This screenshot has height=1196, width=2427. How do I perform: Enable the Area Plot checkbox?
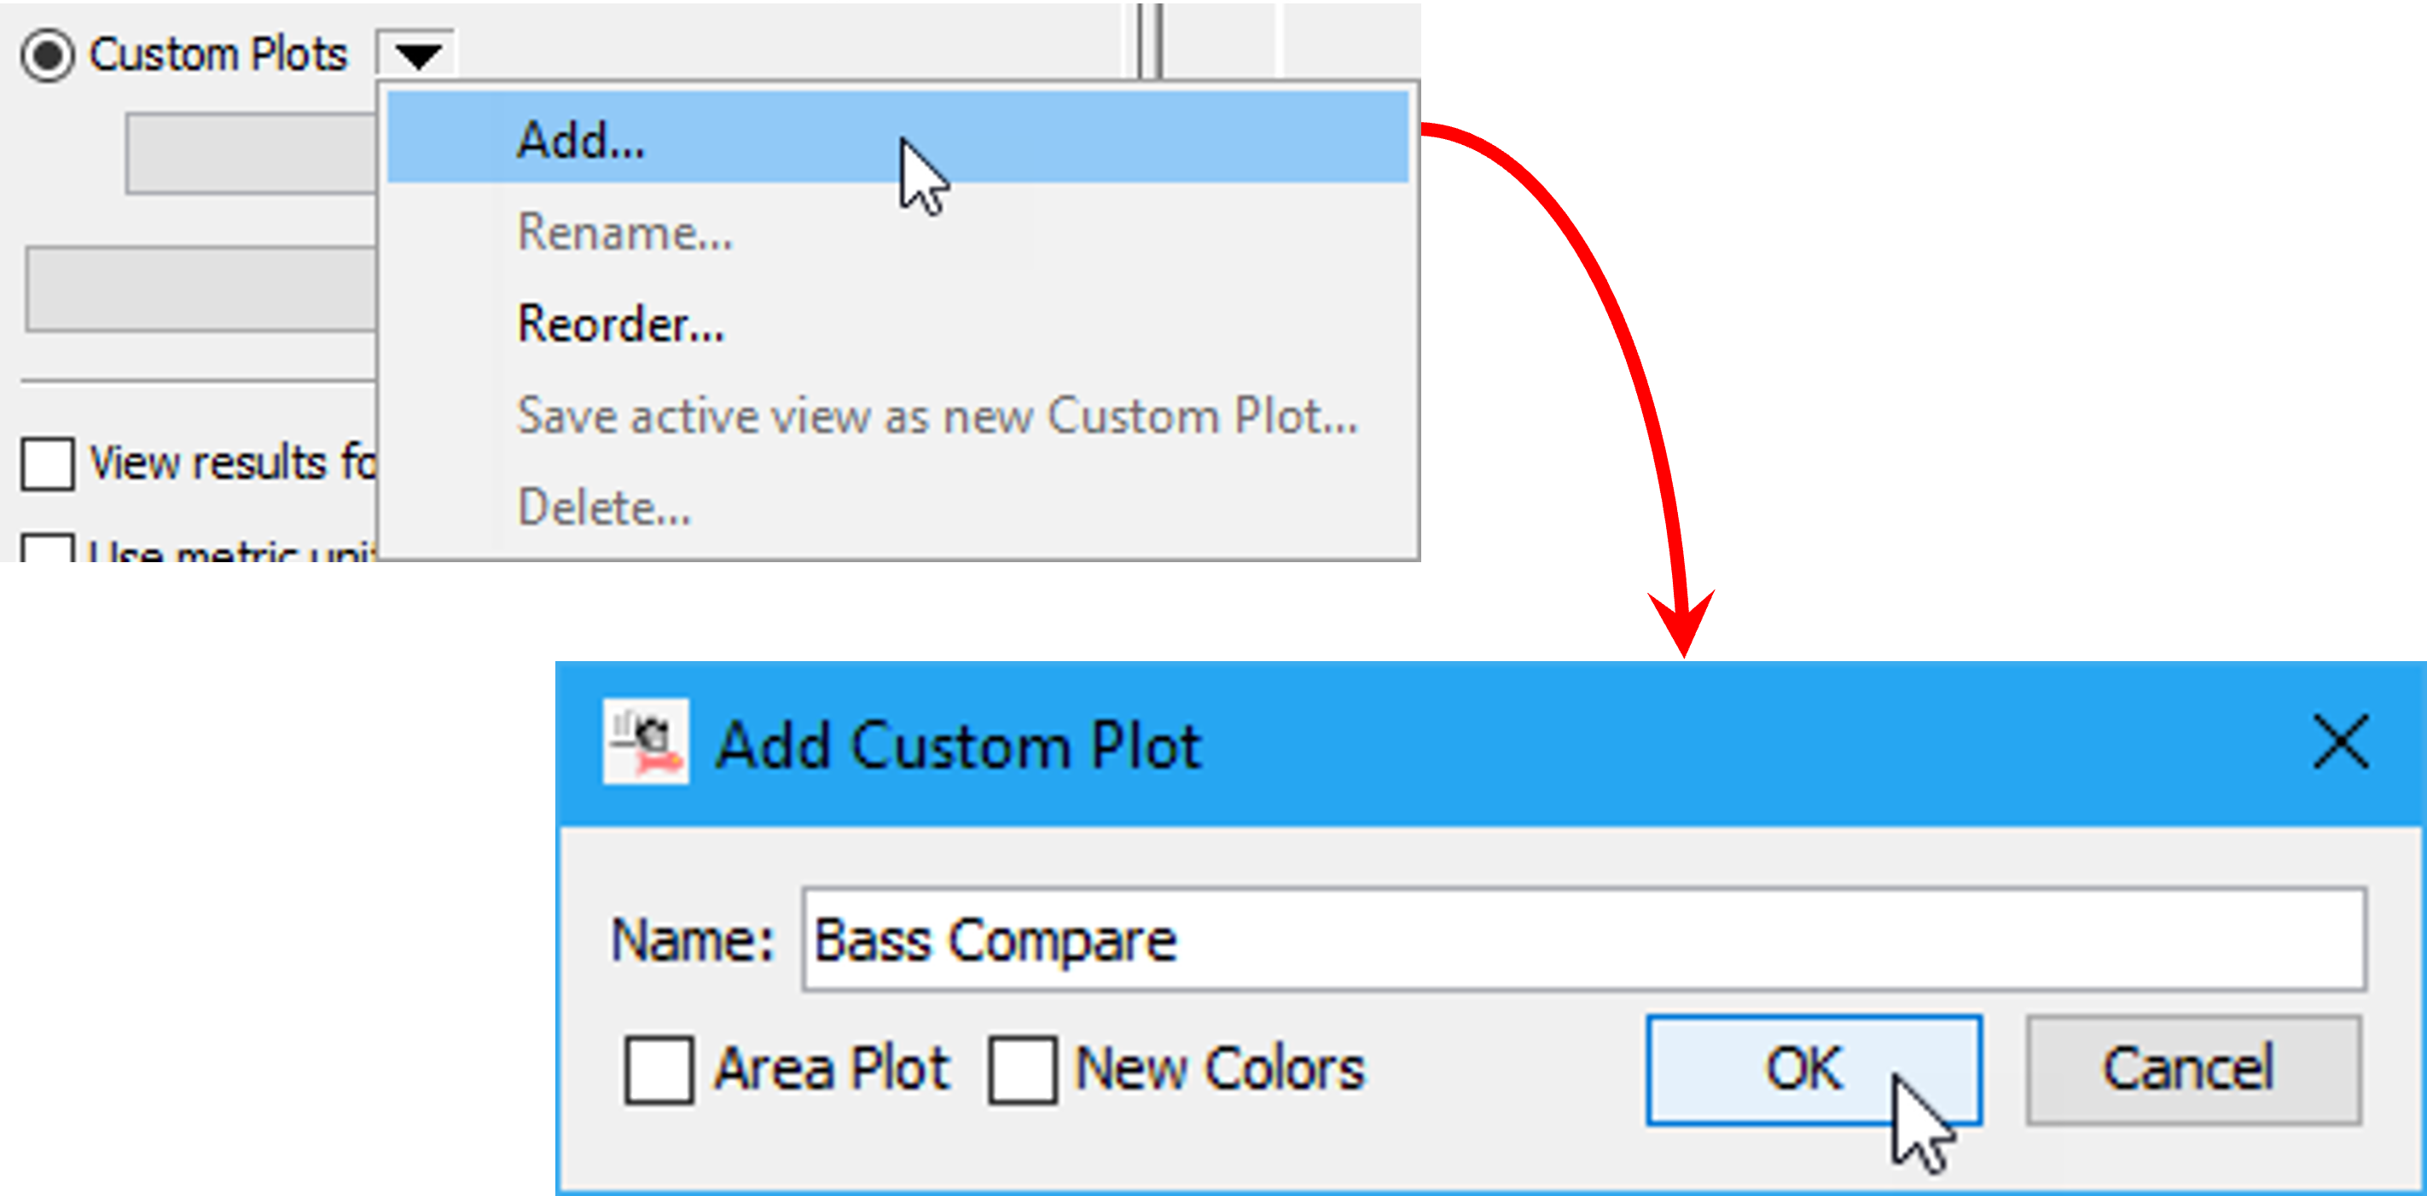[x=659, y=1070]
